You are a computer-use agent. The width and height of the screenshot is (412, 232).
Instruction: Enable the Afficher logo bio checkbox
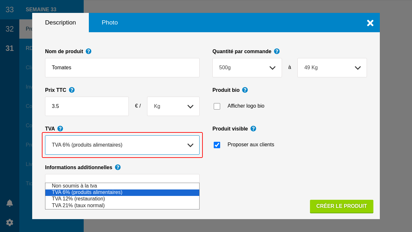point(217,106)
